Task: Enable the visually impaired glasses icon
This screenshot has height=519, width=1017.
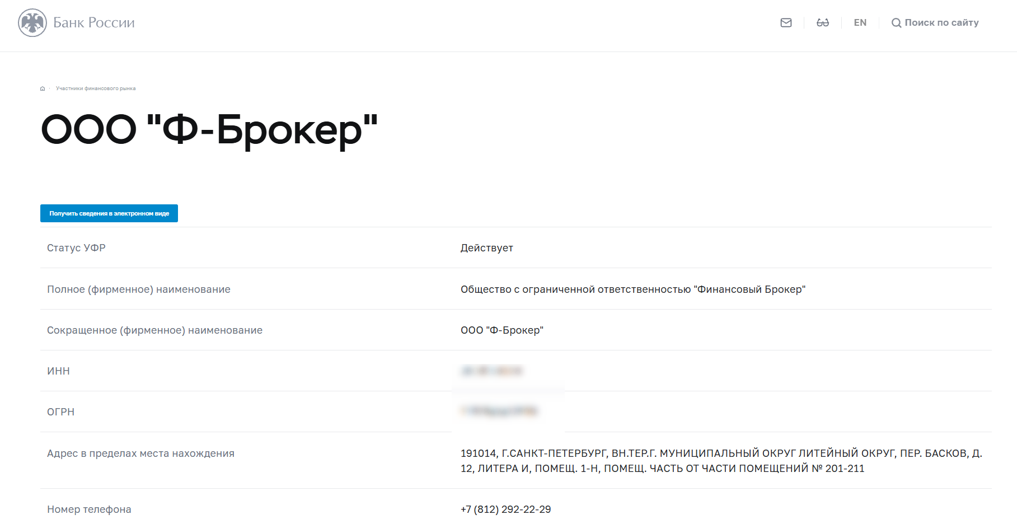Action: click(823, 23)
